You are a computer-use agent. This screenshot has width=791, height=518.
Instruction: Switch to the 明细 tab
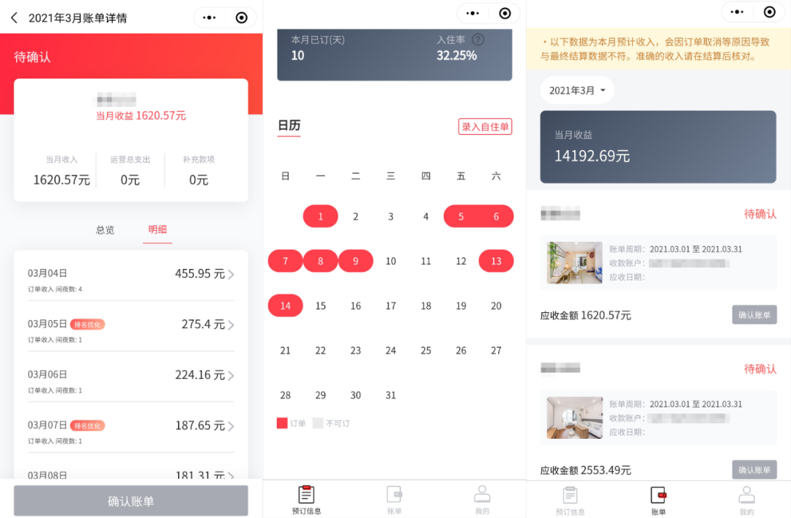157,229
